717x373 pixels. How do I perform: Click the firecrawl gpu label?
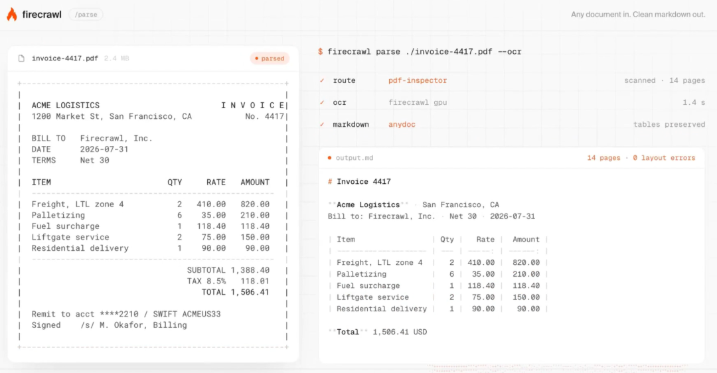click(418, 102)
